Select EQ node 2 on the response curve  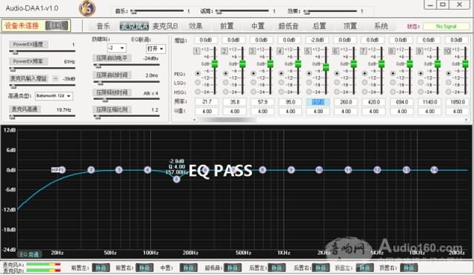[91, 170]
